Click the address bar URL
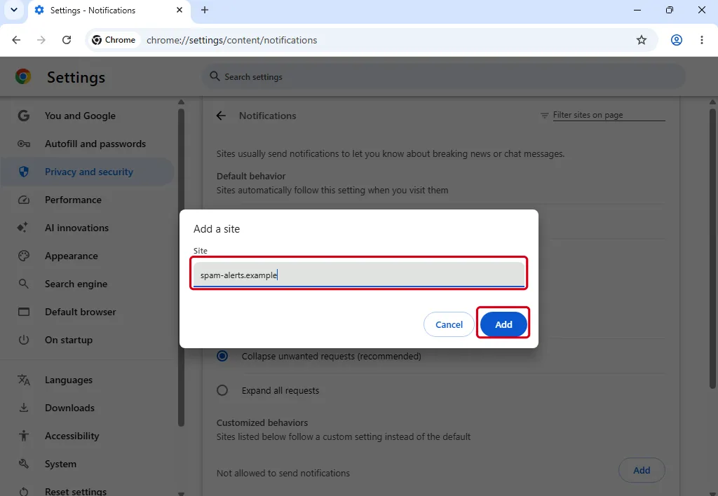 pyautogui.click(x=231, y=40)
